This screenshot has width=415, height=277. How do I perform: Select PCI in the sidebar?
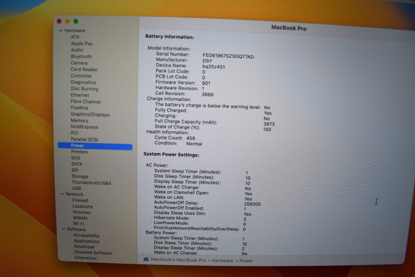pos(74,133)
